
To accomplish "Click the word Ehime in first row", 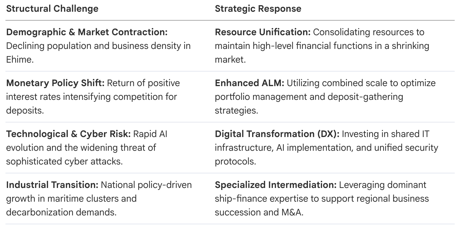I will [20, 60].
